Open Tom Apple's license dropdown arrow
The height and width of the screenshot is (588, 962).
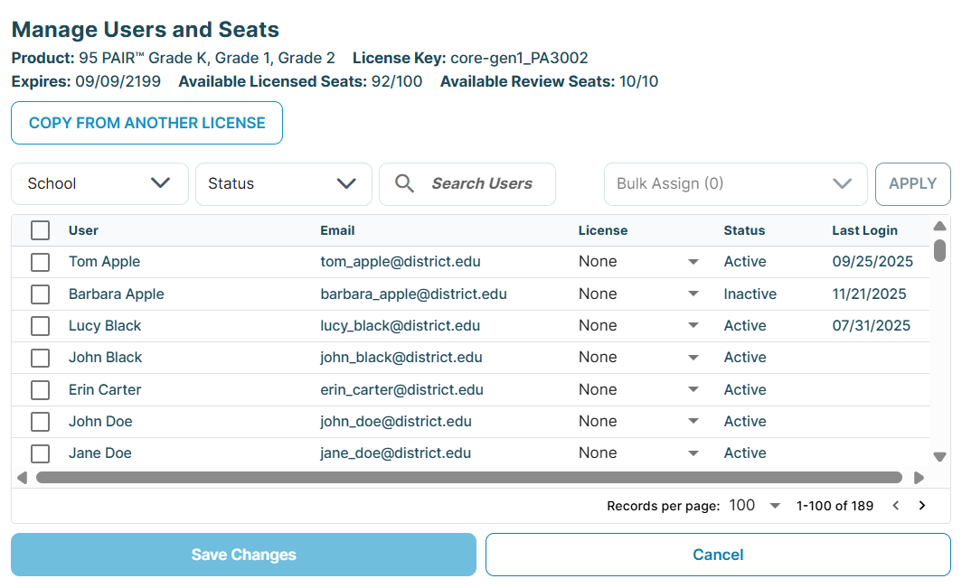pos(693,262)
